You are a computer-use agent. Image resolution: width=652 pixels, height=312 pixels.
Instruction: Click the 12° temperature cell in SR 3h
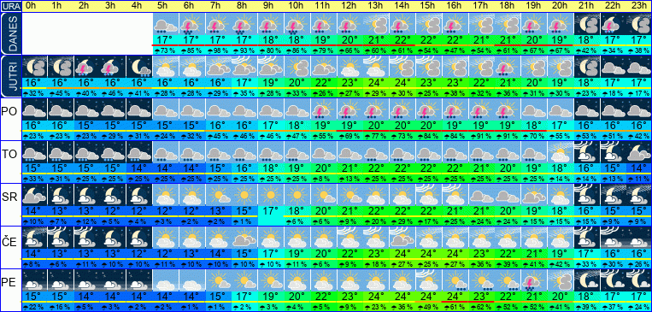[114, 211]
